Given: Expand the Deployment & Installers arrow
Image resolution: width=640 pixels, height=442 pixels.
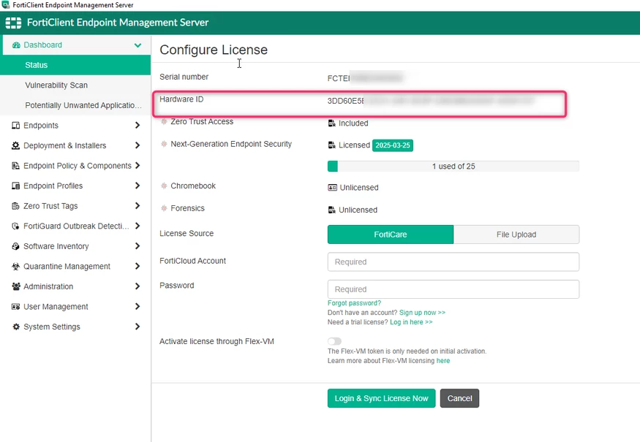Looking at the screenshot, I should 138,145.
